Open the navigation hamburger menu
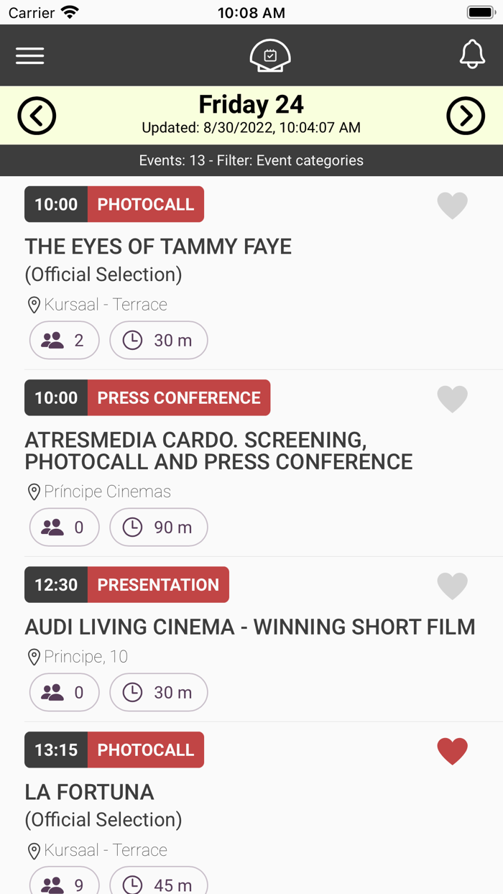The width and height of the screenshot is (503, 894). pos(29,55)
